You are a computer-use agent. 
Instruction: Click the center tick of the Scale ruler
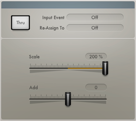(x=68, y=66)
